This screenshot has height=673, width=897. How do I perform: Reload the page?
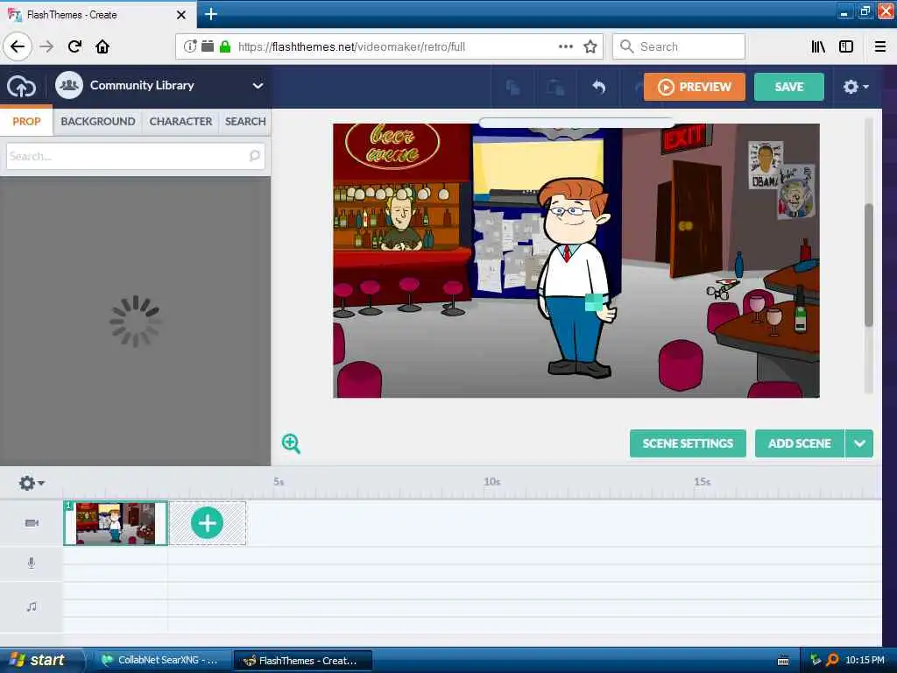[74, 46]
